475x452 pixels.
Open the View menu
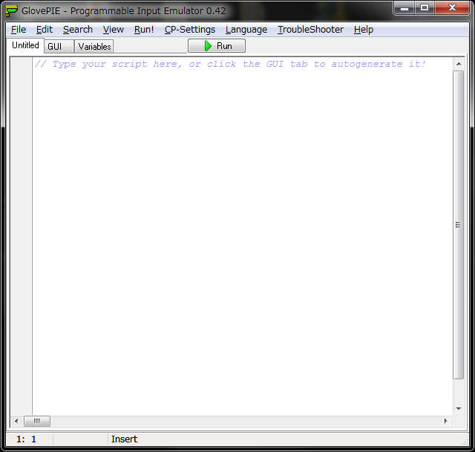[x=114, y=30]
